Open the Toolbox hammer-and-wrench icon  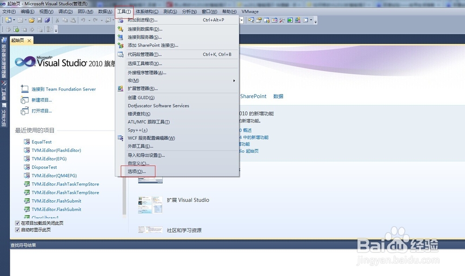[x=282, y=20]
